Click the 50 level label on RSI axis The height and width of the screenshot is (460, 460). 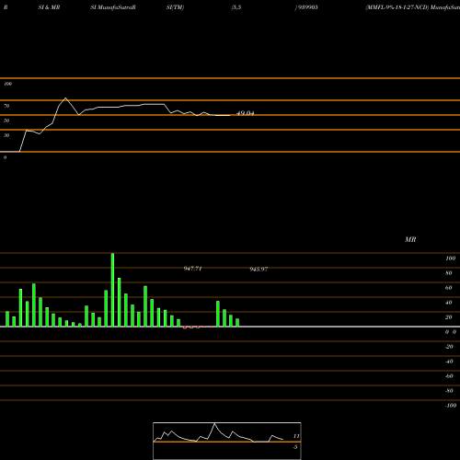[6, 121]
